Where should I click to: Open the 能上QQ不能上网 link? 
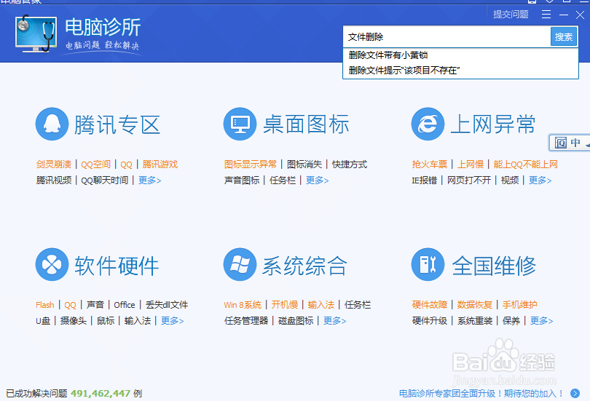tap(526, 164)
